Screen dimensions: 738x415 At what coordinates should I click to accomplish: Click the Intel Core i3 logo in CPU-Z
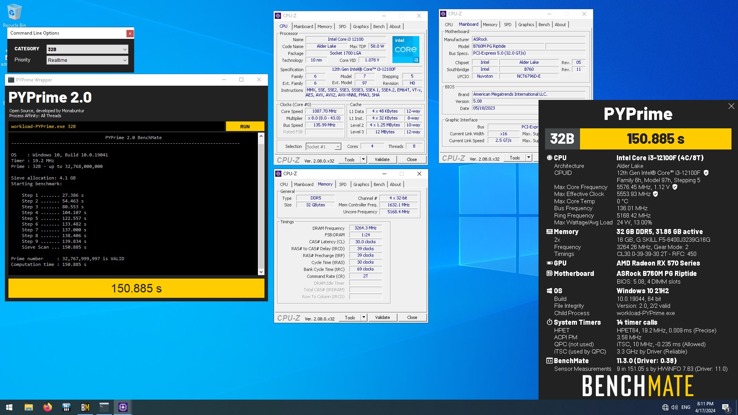[406, 50]
